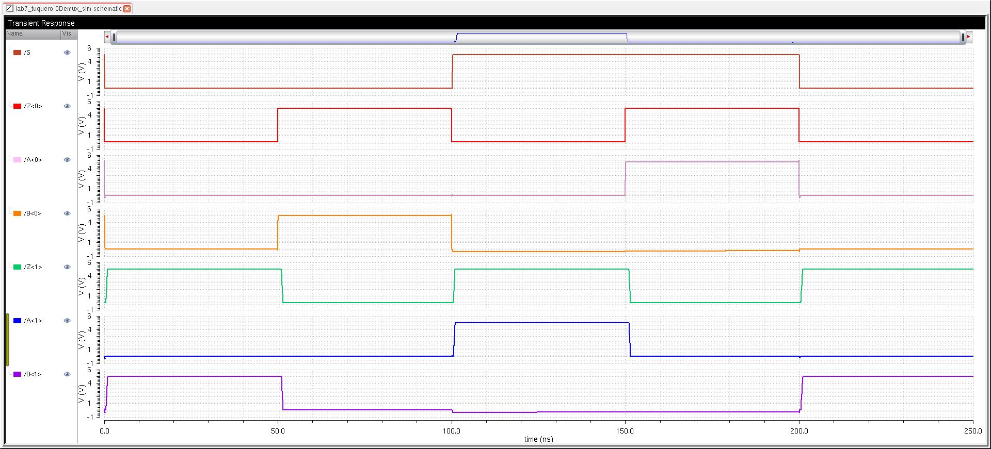
Task: Select the /Z<1> signal name
Action: tap(33, 267)
